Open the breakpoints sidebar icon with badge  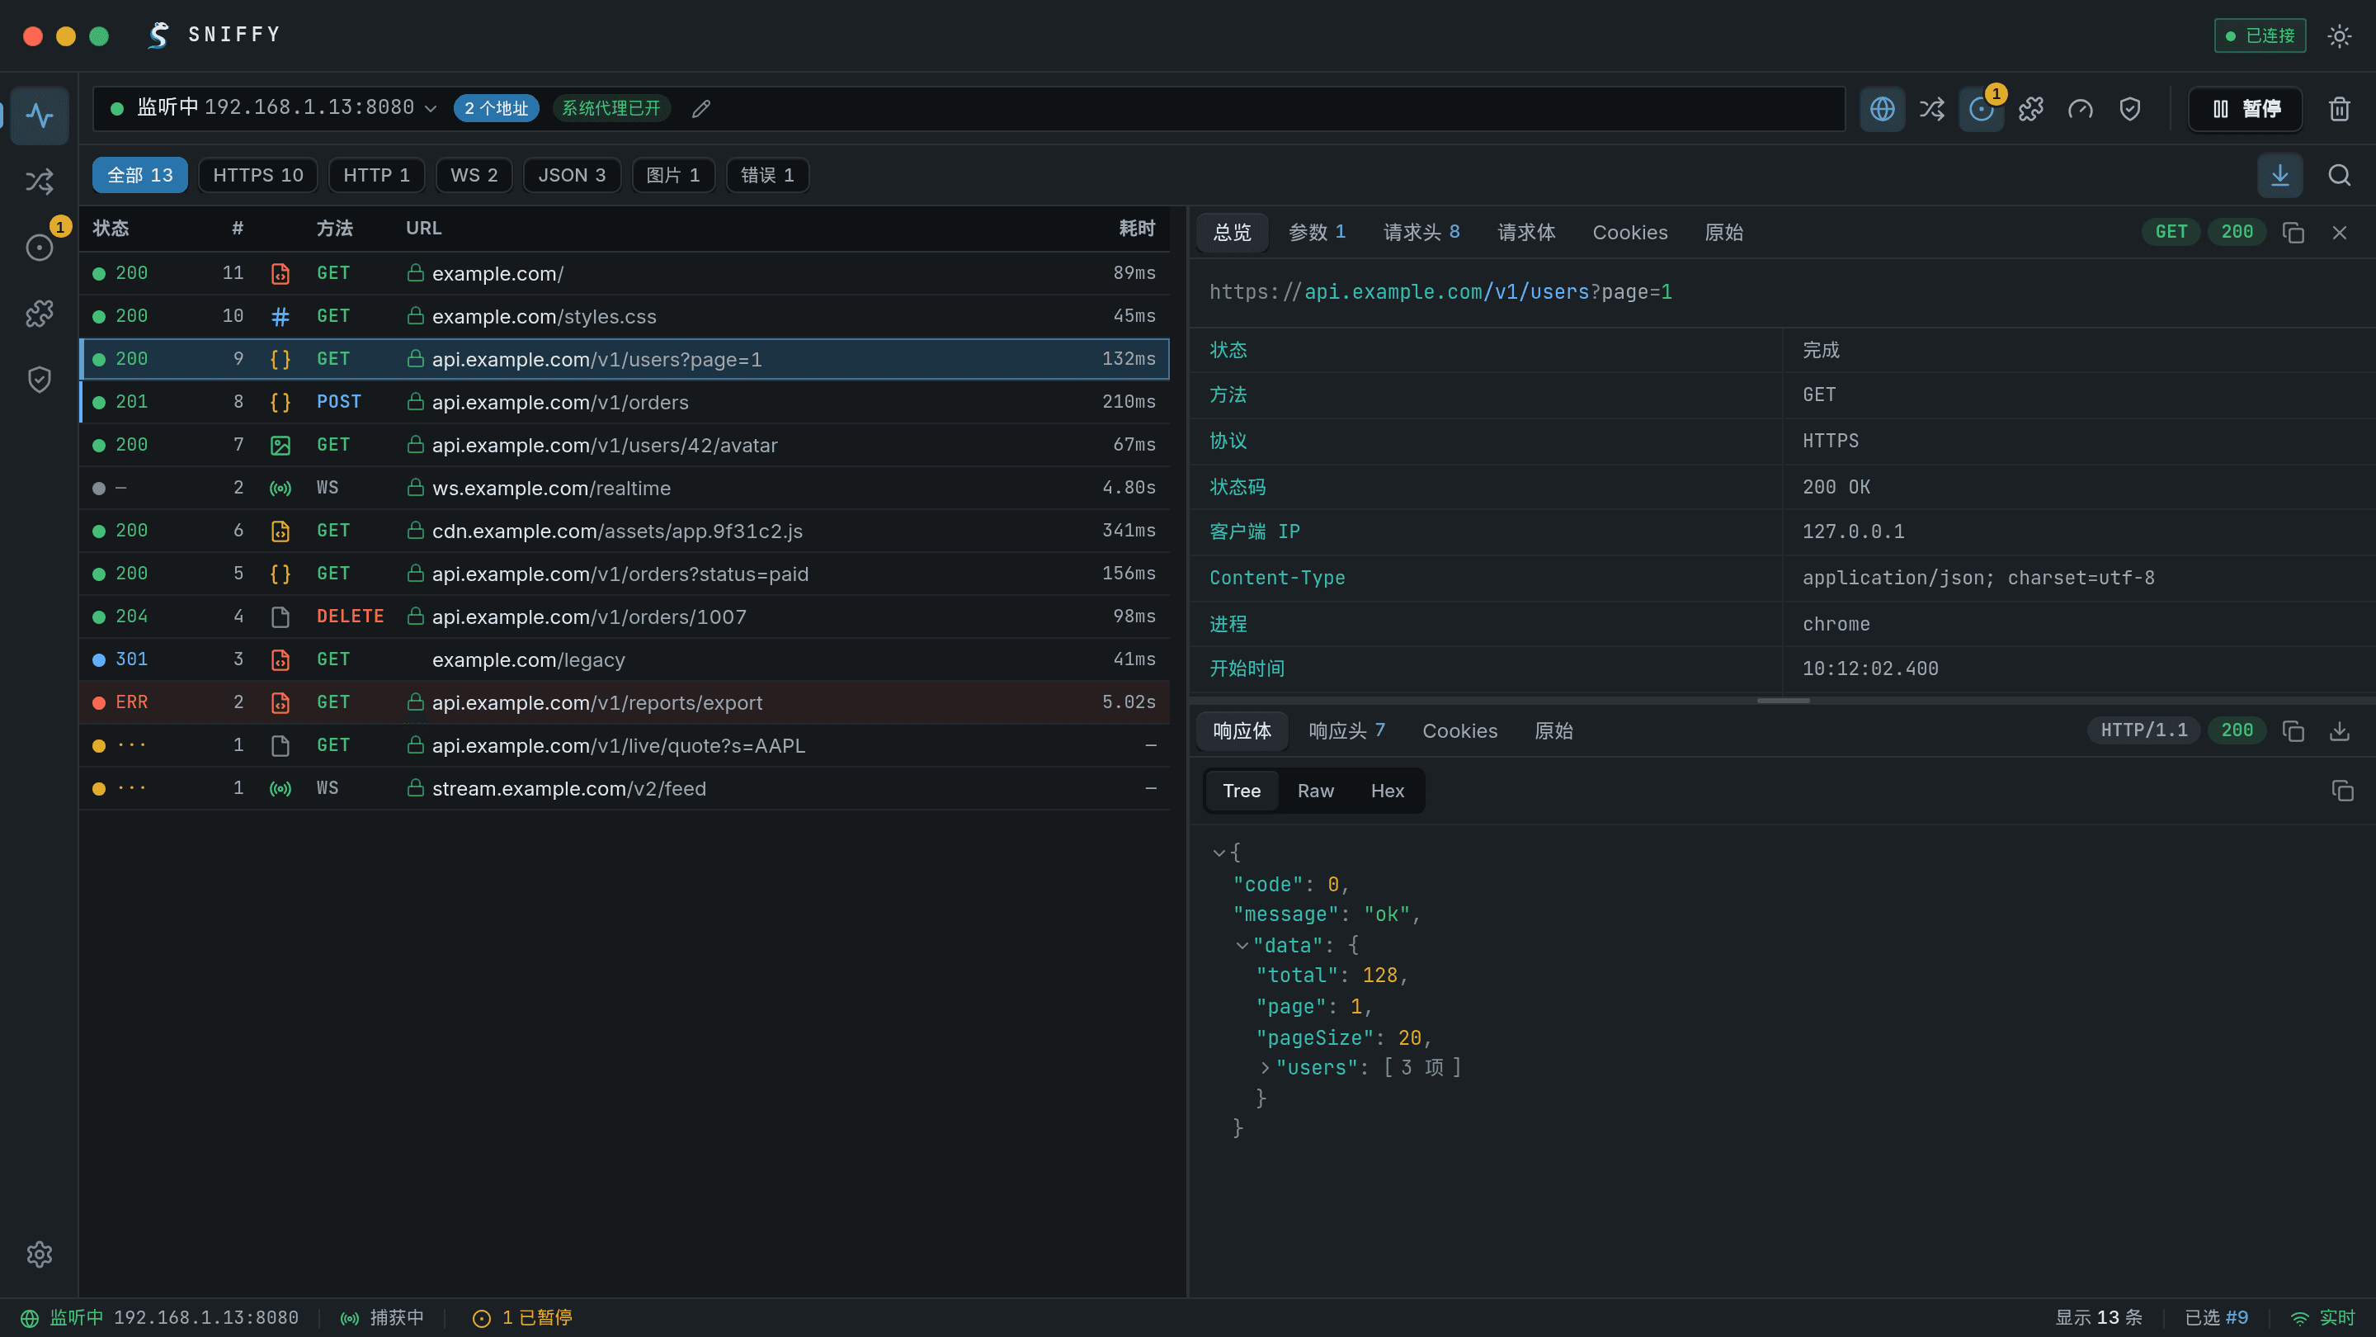point(40,248)
